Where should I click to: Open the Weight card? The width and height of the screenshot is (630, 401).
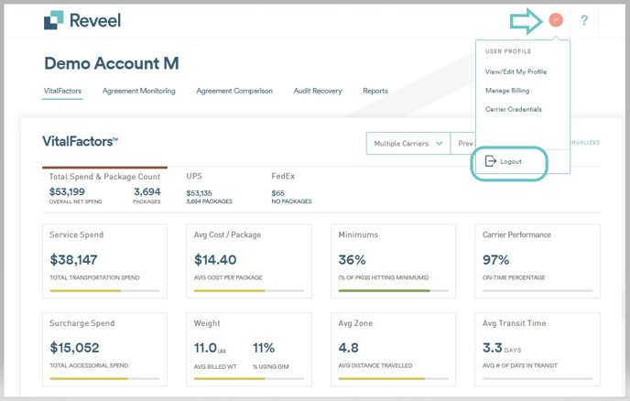pos(249,349)
